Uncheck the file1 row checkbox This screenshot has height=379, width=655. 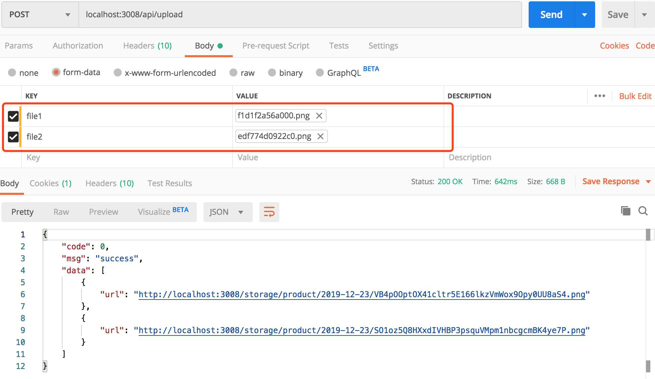pos(13,116)
